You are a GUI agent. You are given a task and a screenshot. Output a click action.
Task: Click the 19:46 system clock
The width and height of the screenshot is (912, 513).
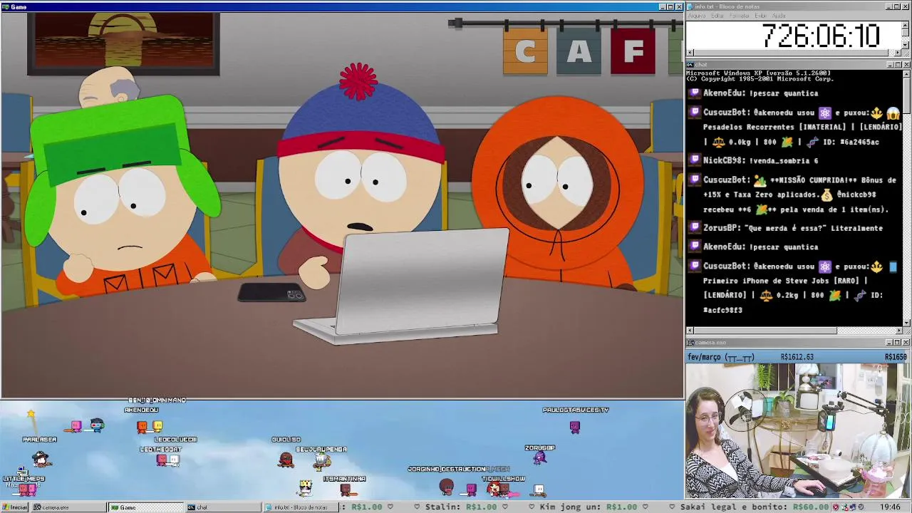890,507
